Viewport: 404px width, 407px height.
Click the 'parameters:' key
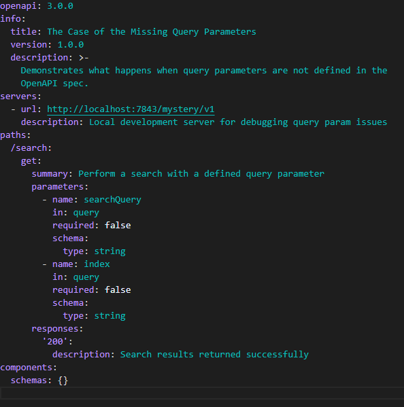(60, 187)
